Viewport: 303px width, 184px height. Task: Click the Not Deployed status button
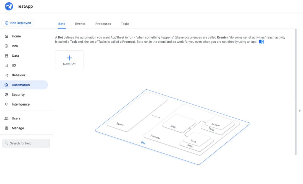click(x=18, y=23)
